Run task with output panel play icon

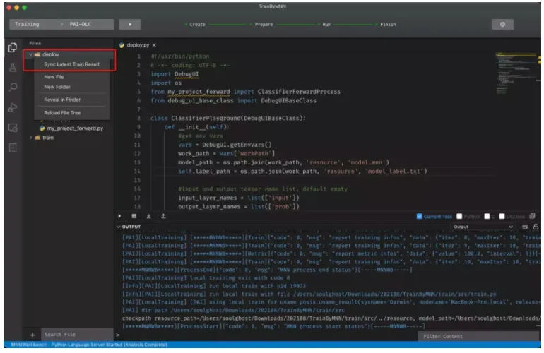(119, 216)
